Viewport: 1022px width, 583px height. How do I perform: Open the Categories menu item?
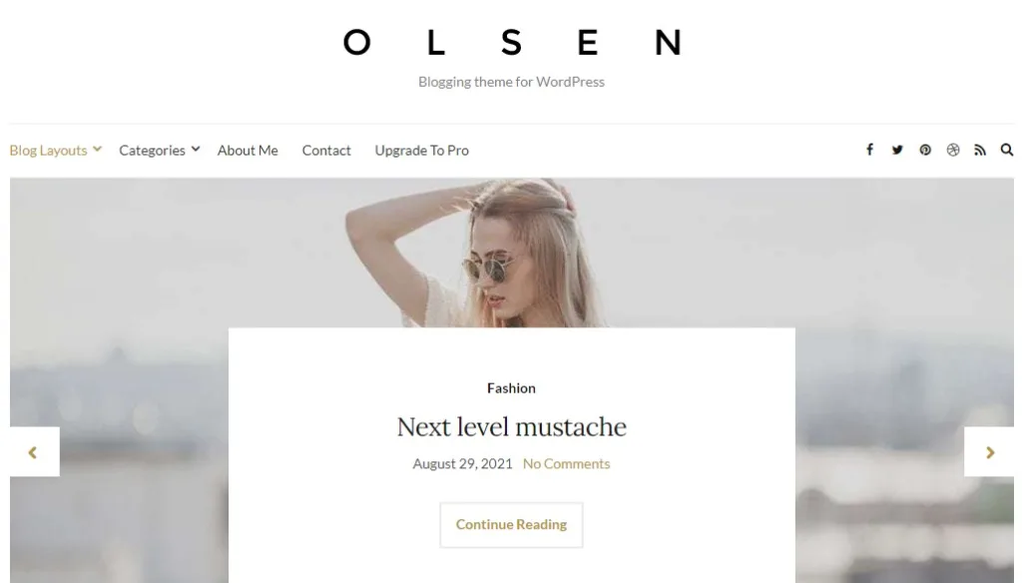tap(152, 151)
